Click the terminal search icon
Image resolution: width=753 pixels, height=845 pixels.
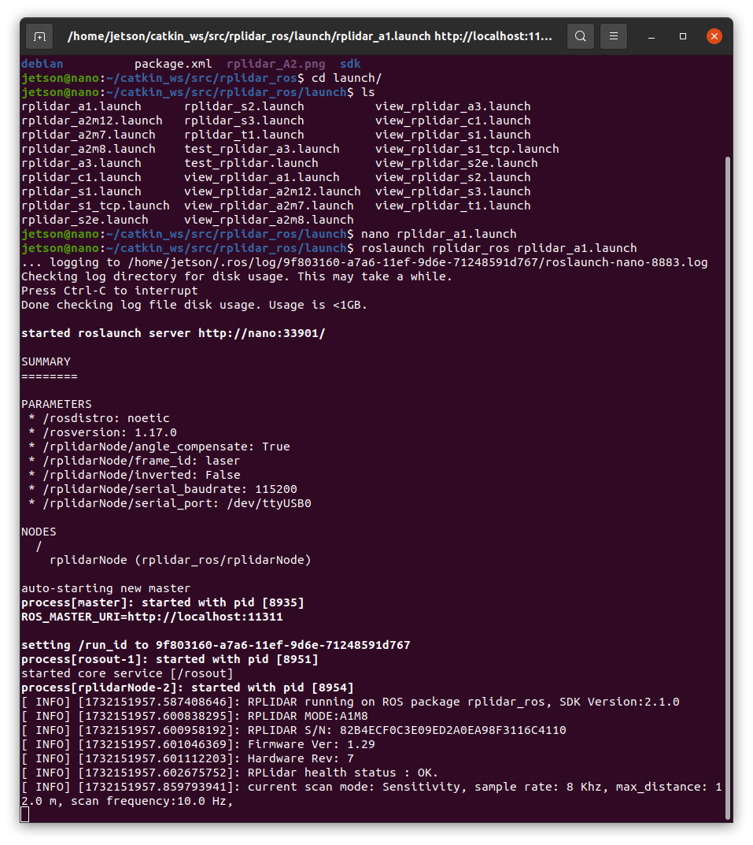point(580,36)
